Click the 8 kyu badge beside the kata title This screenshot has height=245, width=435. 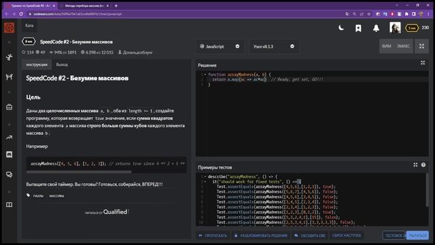(x=29, y=42)
